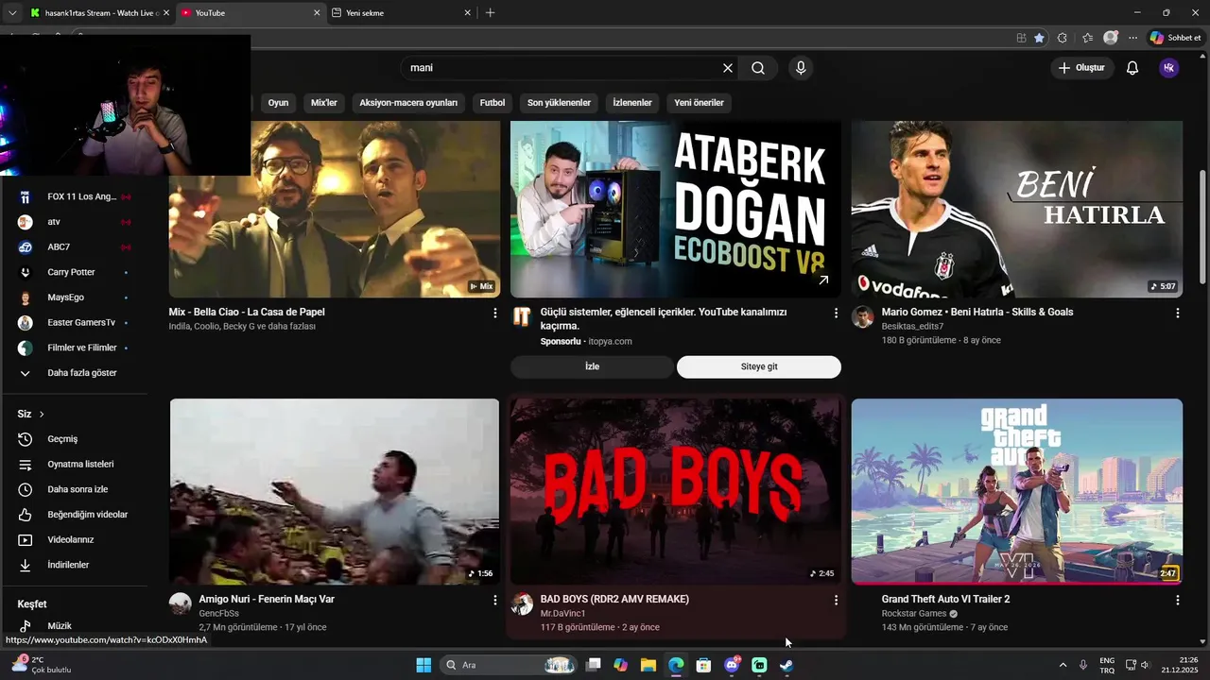Open the atv subscription channel

(74, 222)
